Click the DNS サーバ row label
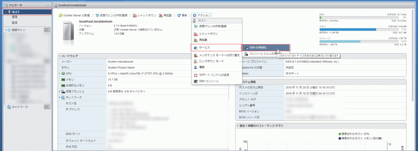Screen dimensions: 418x151 (x=73, y=134)
